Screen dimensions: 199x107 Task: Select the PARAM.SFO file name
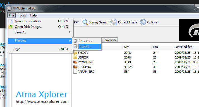[x=86, y=72]
